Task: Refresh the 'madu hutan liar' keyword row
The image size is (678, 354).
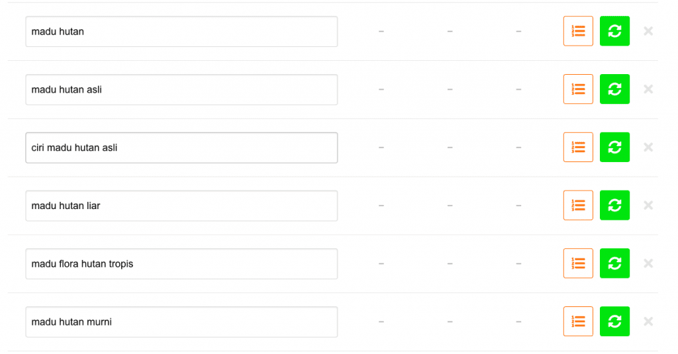Action: 614,205
